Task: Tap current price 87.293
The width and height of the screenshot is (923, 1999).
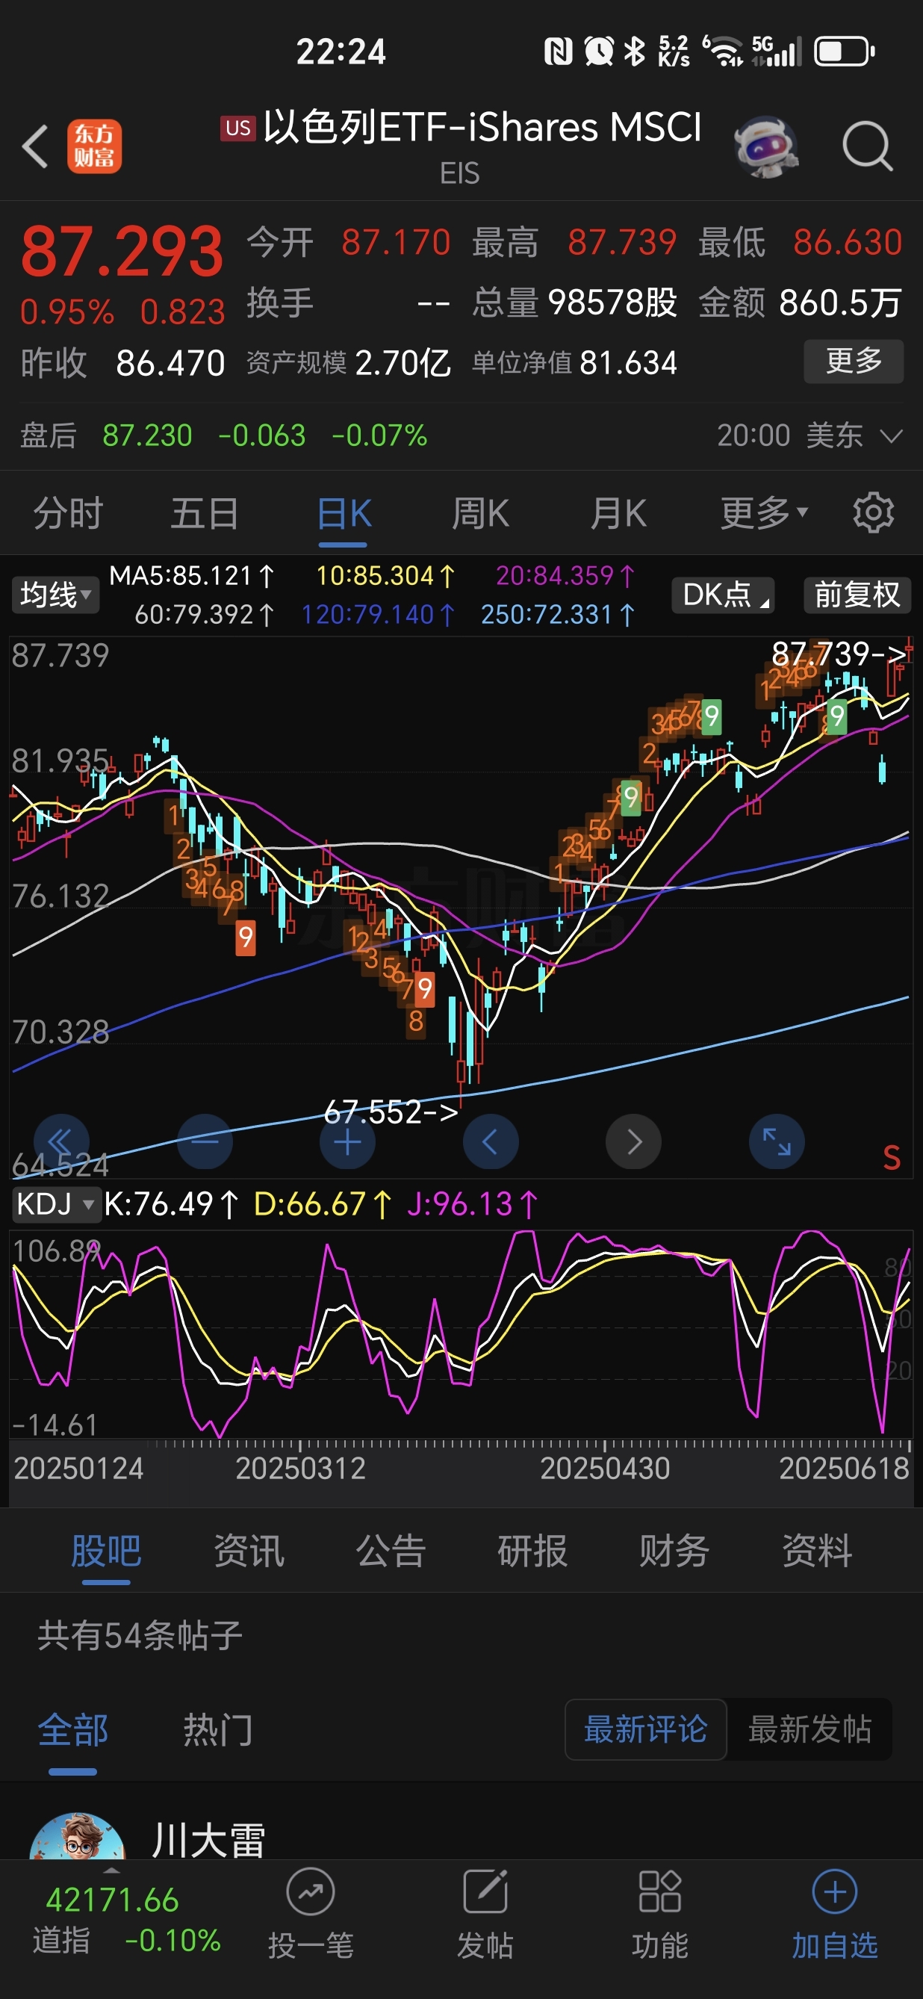Action: (x=122, y=252)
